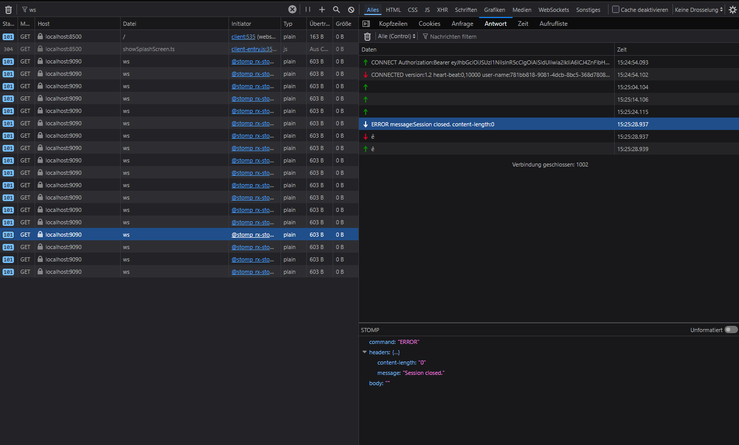
Task: Select the showSplashScreen.ts request row
Action: [x=179, y=49]
